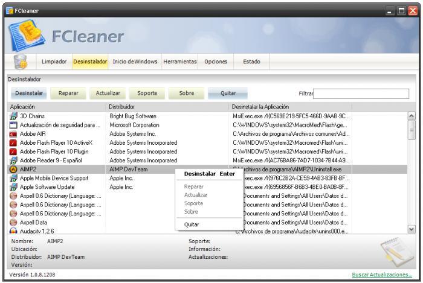This screenshot has width=423, height=283.
Task: Click the Adobe Flash Player 10 ActiveX icon
Action: click(13, 143)
